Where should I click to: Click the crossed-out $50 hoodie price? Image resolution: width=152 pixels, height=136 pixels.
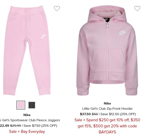(x=95, y=114)
